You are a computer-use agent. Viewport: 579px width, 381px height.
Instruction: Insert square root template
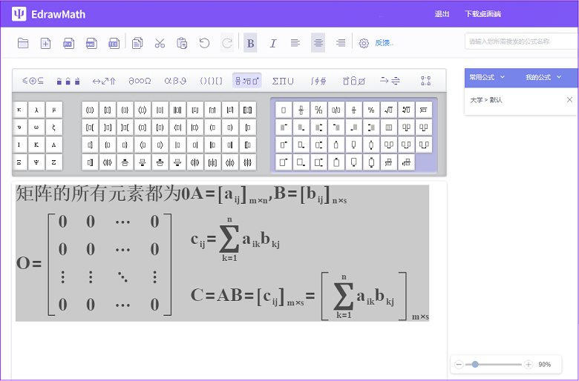[388, 110]
